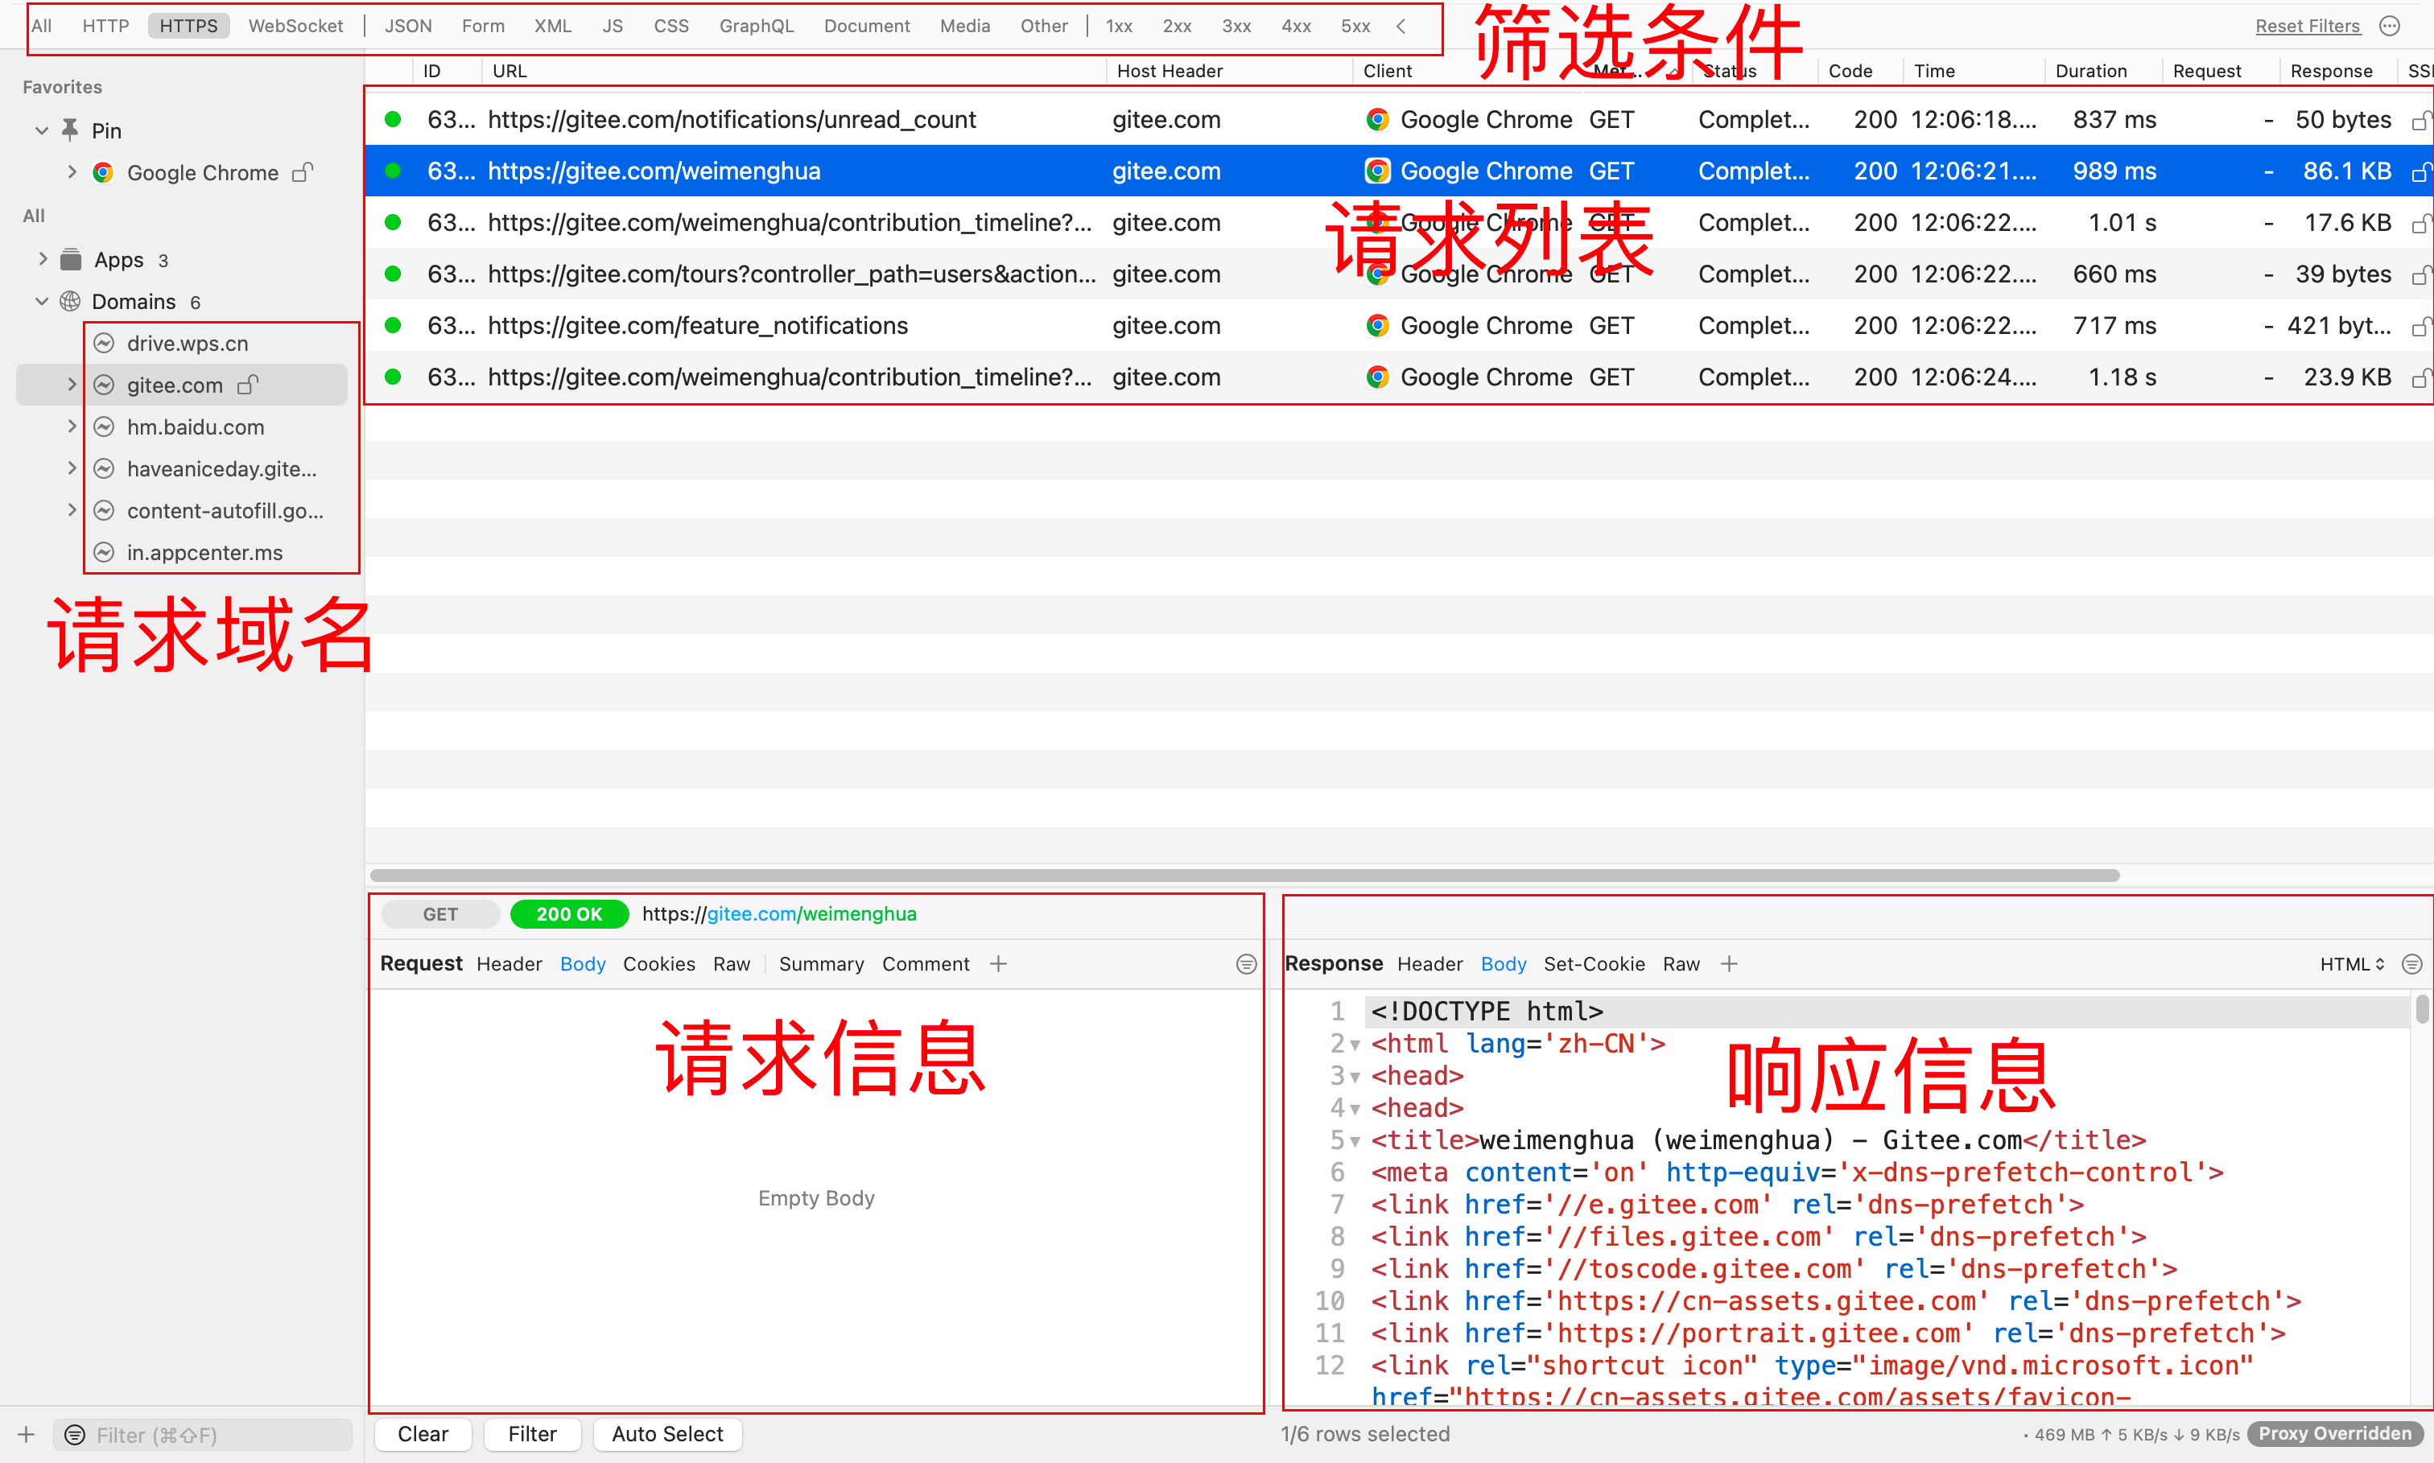Select the in.appcenter.ms domain
Image resolution: width=2434 pixels, height=1463 pixels.
(204, 552)
